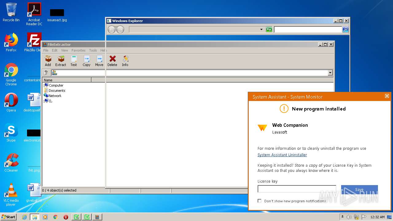Open the Tools menu
This screenshot has height=221, width=393.
click(93, 50)
